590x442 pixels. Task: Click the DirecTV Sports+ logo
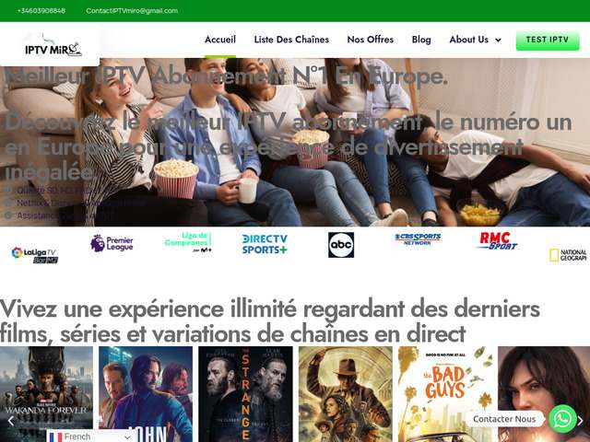[x=265, y=244]
